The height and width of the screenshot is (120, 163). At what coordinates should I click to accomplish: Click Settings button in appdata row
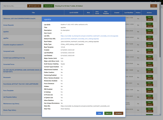150,33
